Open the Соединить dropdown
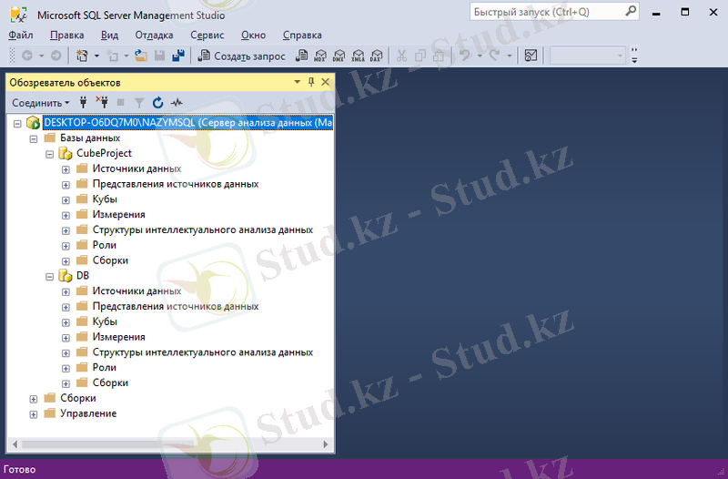728x479 pixels. [x=40, y=103]
